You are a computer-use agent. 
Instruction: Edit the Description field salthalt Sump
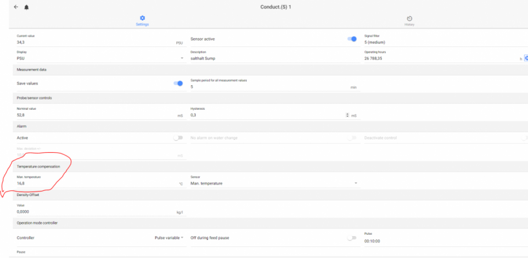pyautogui.click(x=275, y=58)
